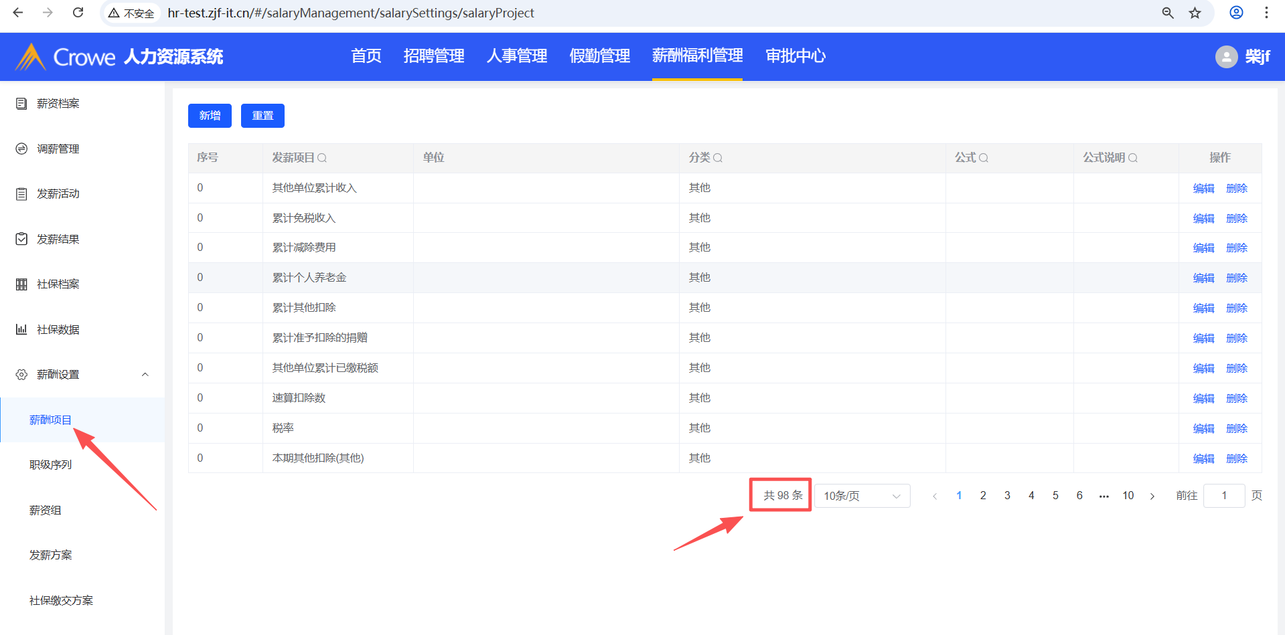
Task: Click the browser bookmark star icon
Action: pyautogui.click(x=1195, y=13)
